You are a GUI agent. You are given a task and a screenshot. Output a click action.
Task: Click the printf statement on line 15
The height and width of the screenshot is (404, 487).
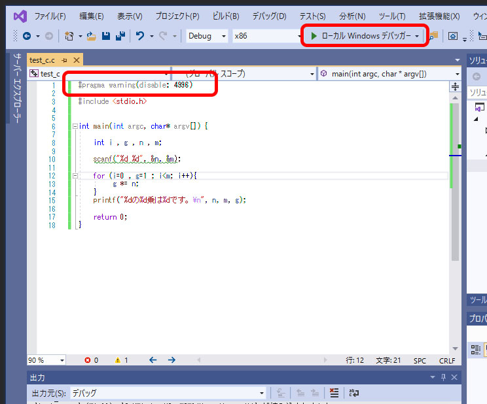170,200
